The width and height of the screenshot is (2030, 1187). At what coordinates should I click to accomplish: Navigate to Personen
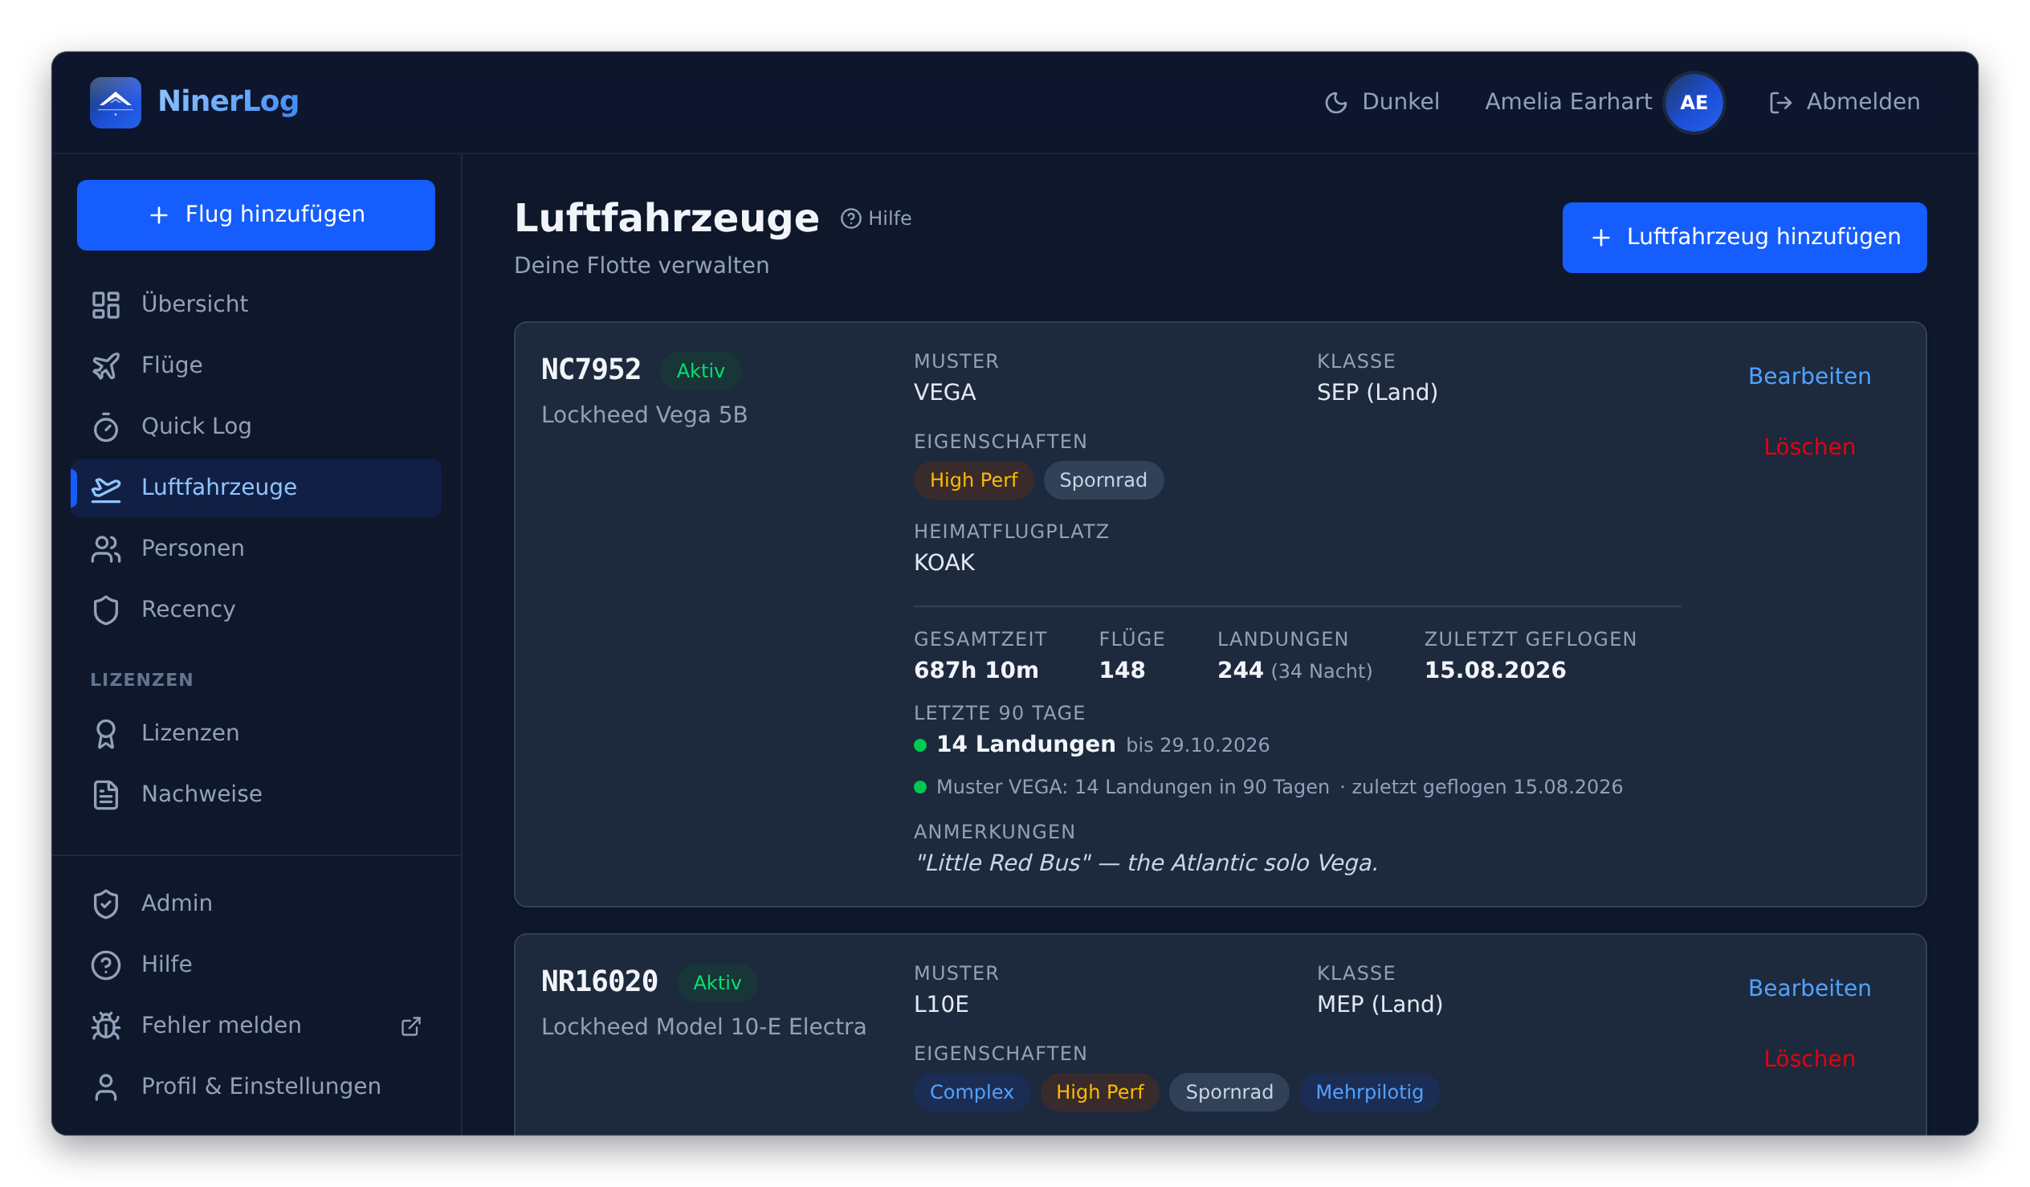[256, 549]
